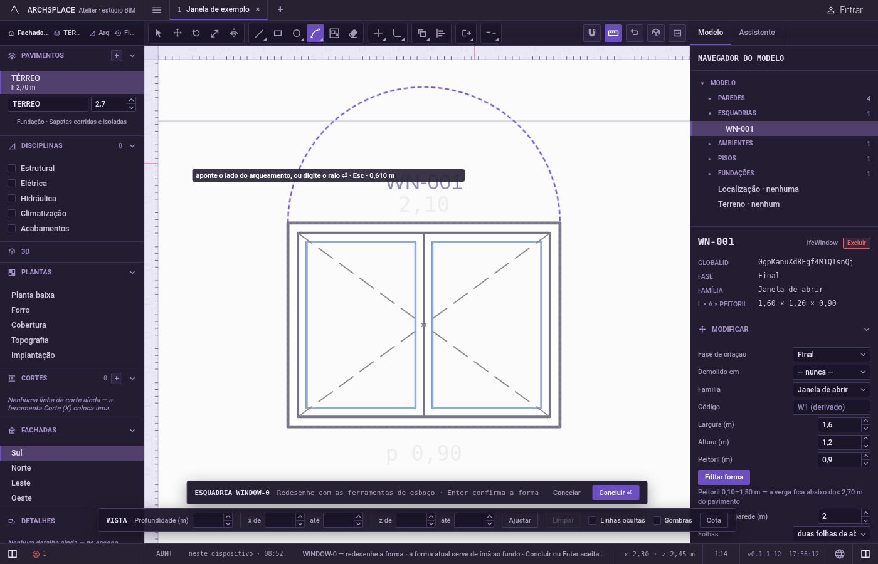Open the 3D cube view icon
This screenshot has height=564, width=878.
pyautogui.click(x=656, y=33)
